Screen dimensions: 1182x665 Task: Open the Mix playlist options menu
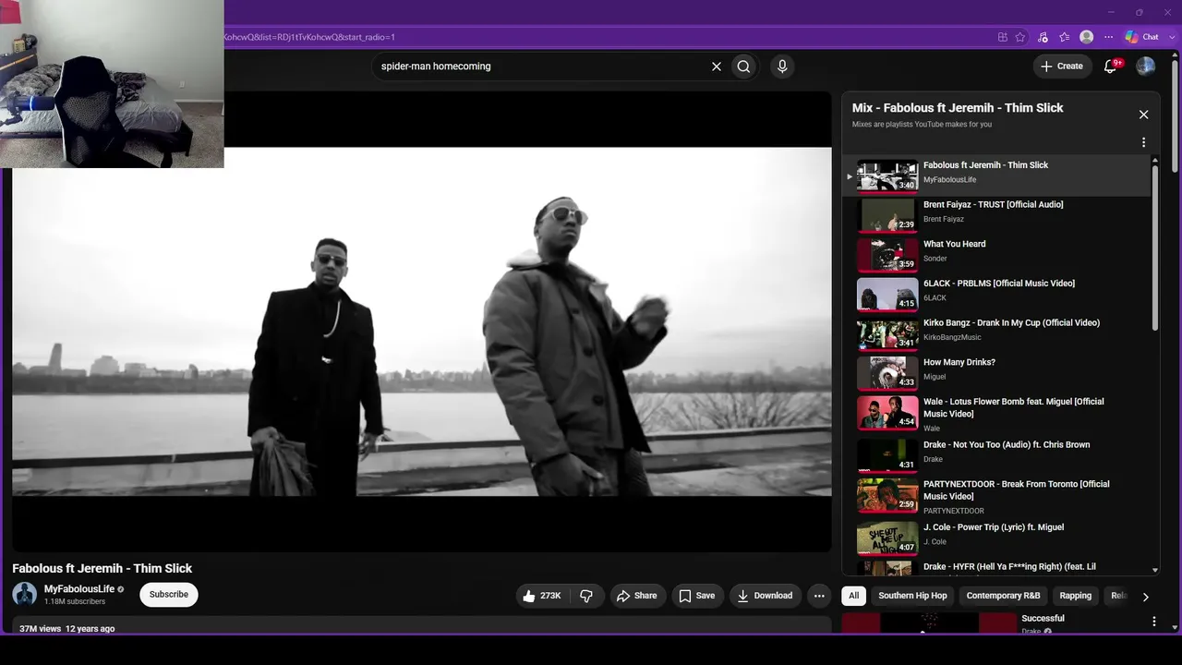pyautogui.click(x=1143, y=142)
